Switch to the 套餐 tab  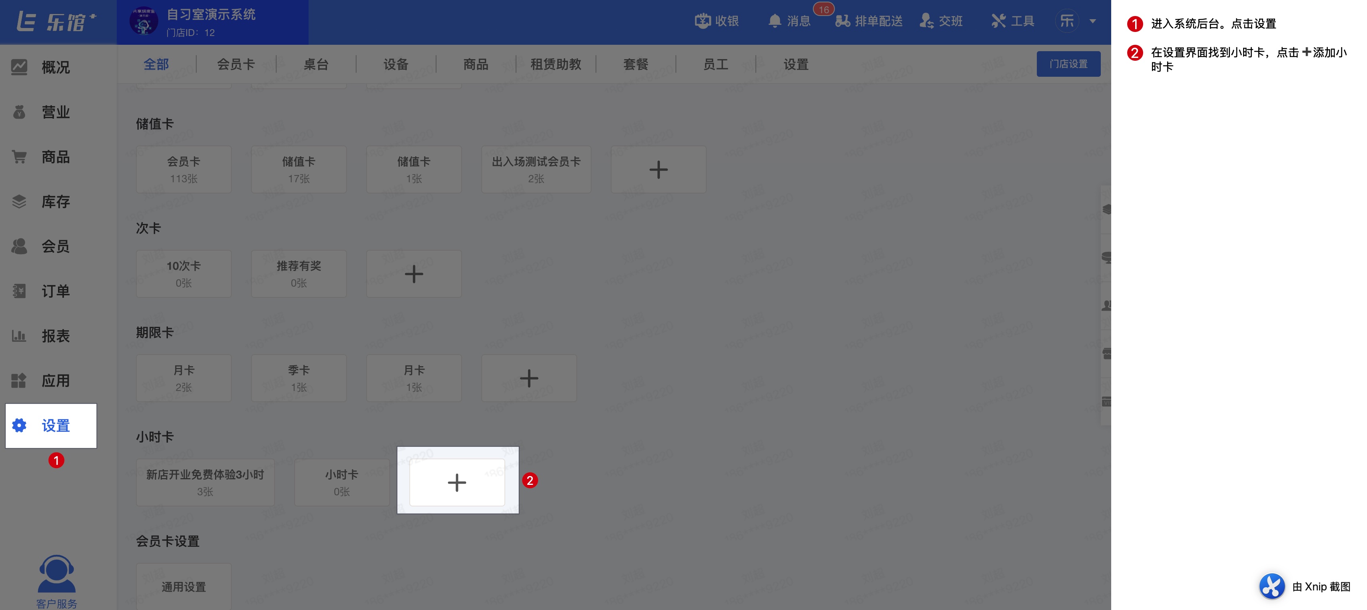636,64
